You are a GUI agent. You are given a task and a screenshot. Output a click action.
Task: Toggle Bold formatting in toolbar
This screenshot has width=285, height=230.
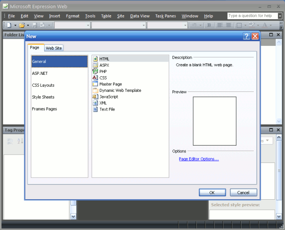tap(209, 25)
